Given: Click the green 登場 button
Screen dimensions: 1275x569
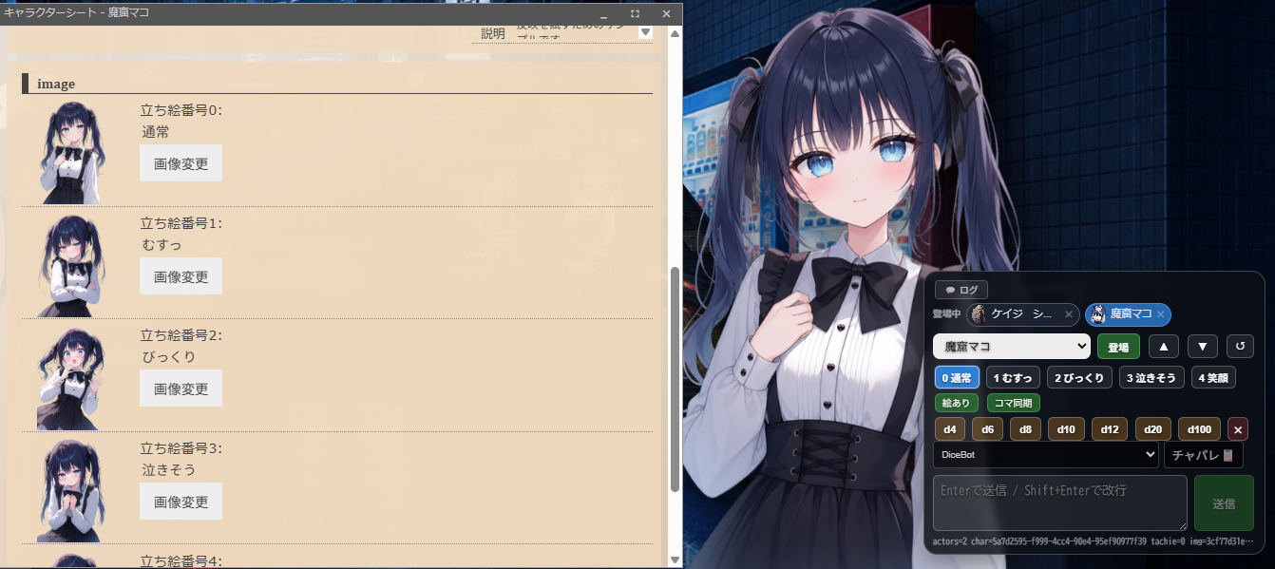Looking at the screenshot, I should pos(1118,347).
